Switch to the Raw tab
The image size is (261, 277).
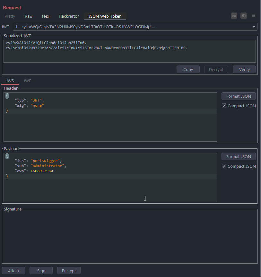click(x=29, y=16)
